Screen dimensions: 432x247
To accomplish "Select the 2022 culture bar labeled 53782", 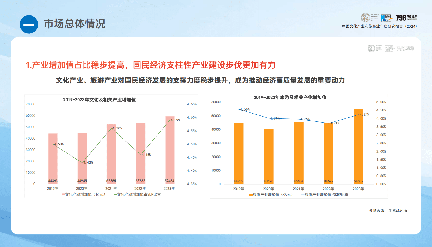I will pyautogui.click(x=140, y=153).
